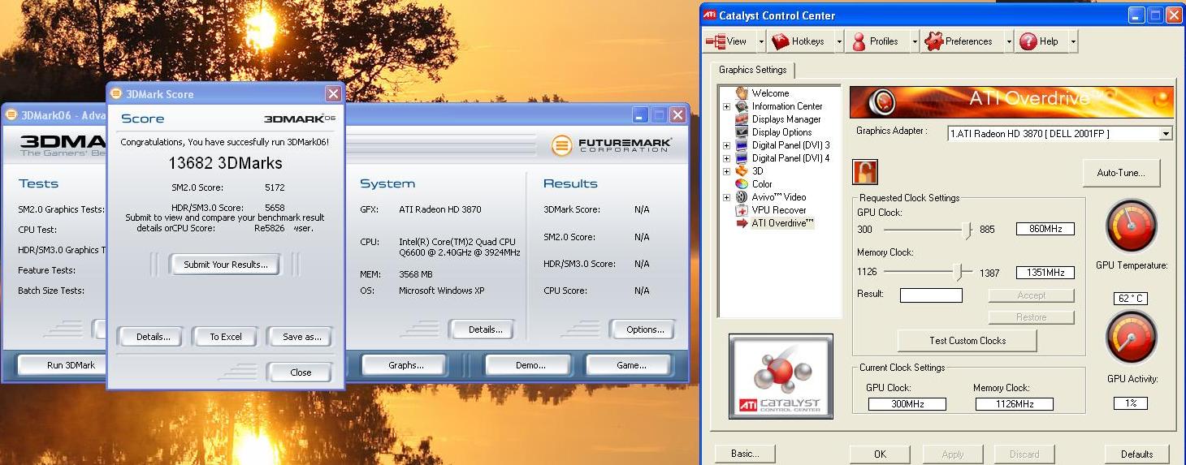The image size is (1186, 465).
Task: Click Submit Your Results button
Action: (x=225, y=265)
